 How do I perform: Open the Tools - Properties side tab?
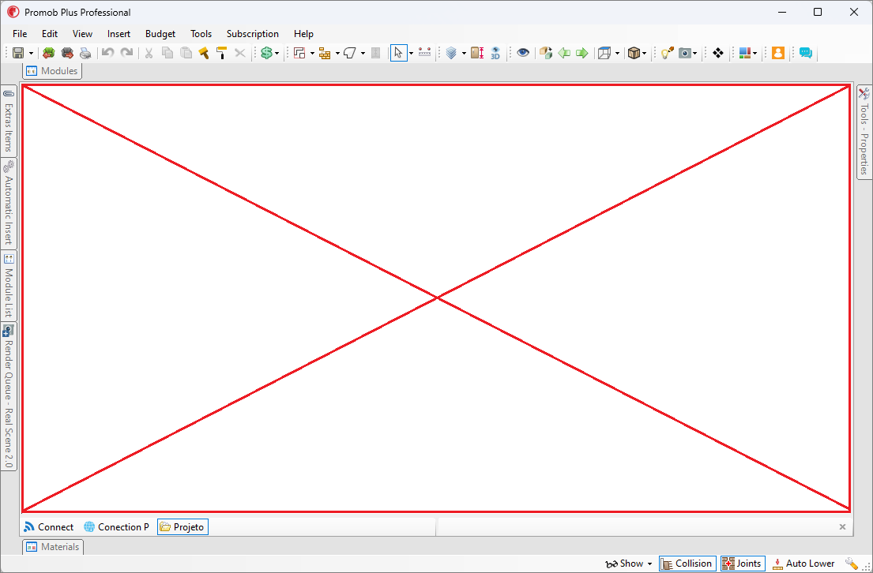864,132
